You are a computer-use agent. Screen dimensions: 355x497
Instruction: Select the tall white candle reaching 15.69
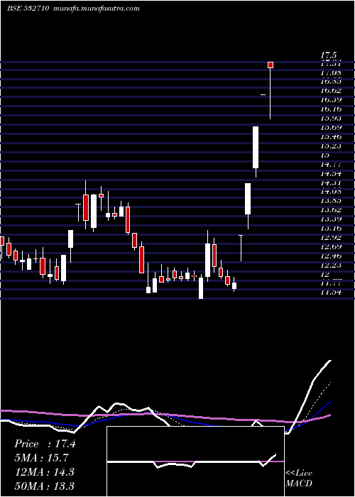(256, 147)
